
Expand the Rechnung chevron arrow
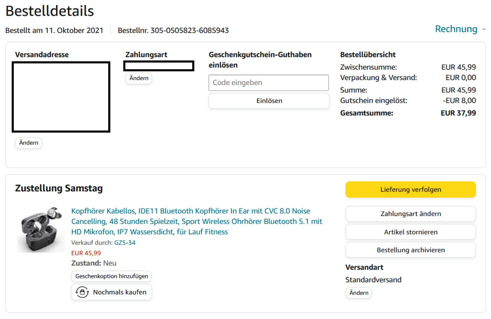point(483,29)
